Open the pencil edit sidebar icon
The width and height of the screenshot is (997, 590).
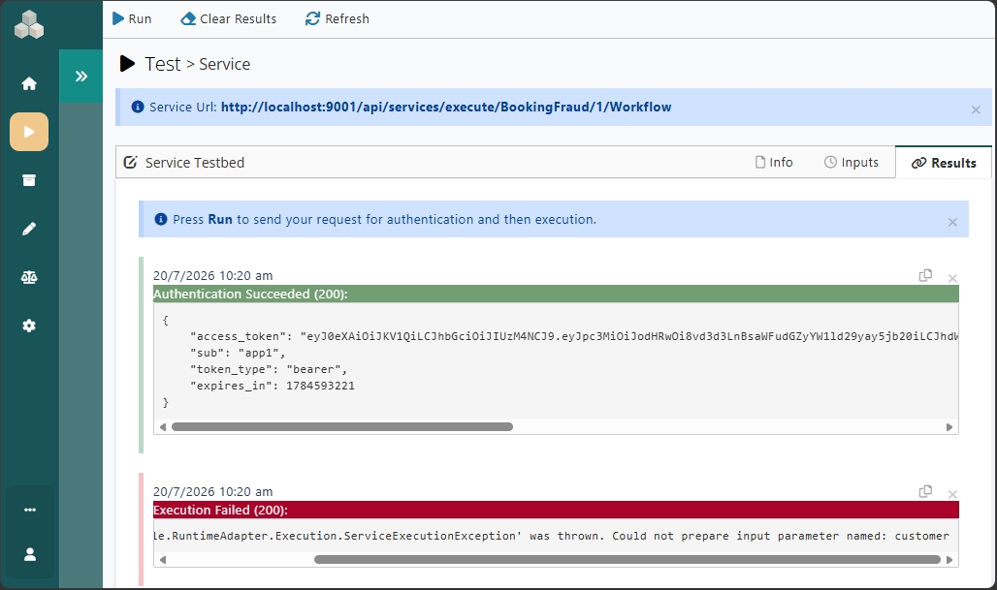click(x=29, y=229)
